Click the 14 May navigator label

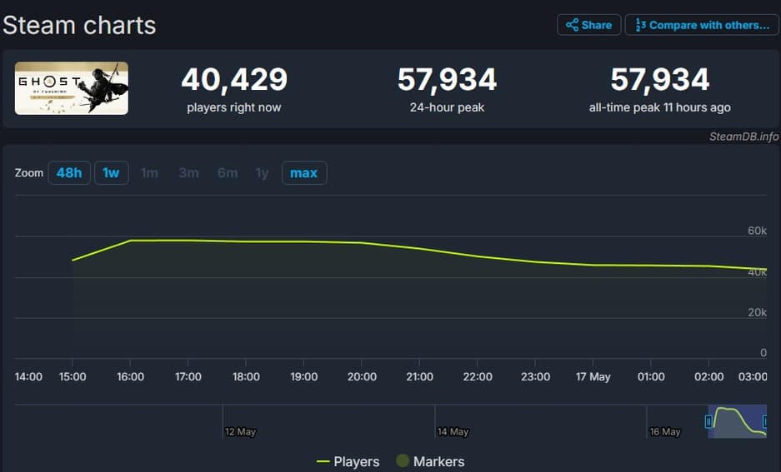[453, 432]
